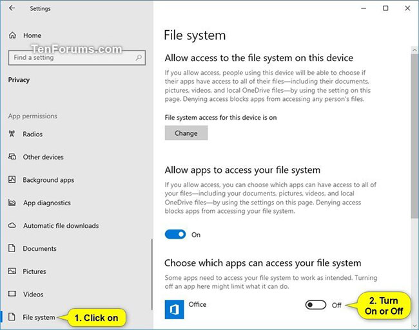This screenshot has width=419, height=330.
Task: Click the Background apps icon
Action: [x=12, y=179]
